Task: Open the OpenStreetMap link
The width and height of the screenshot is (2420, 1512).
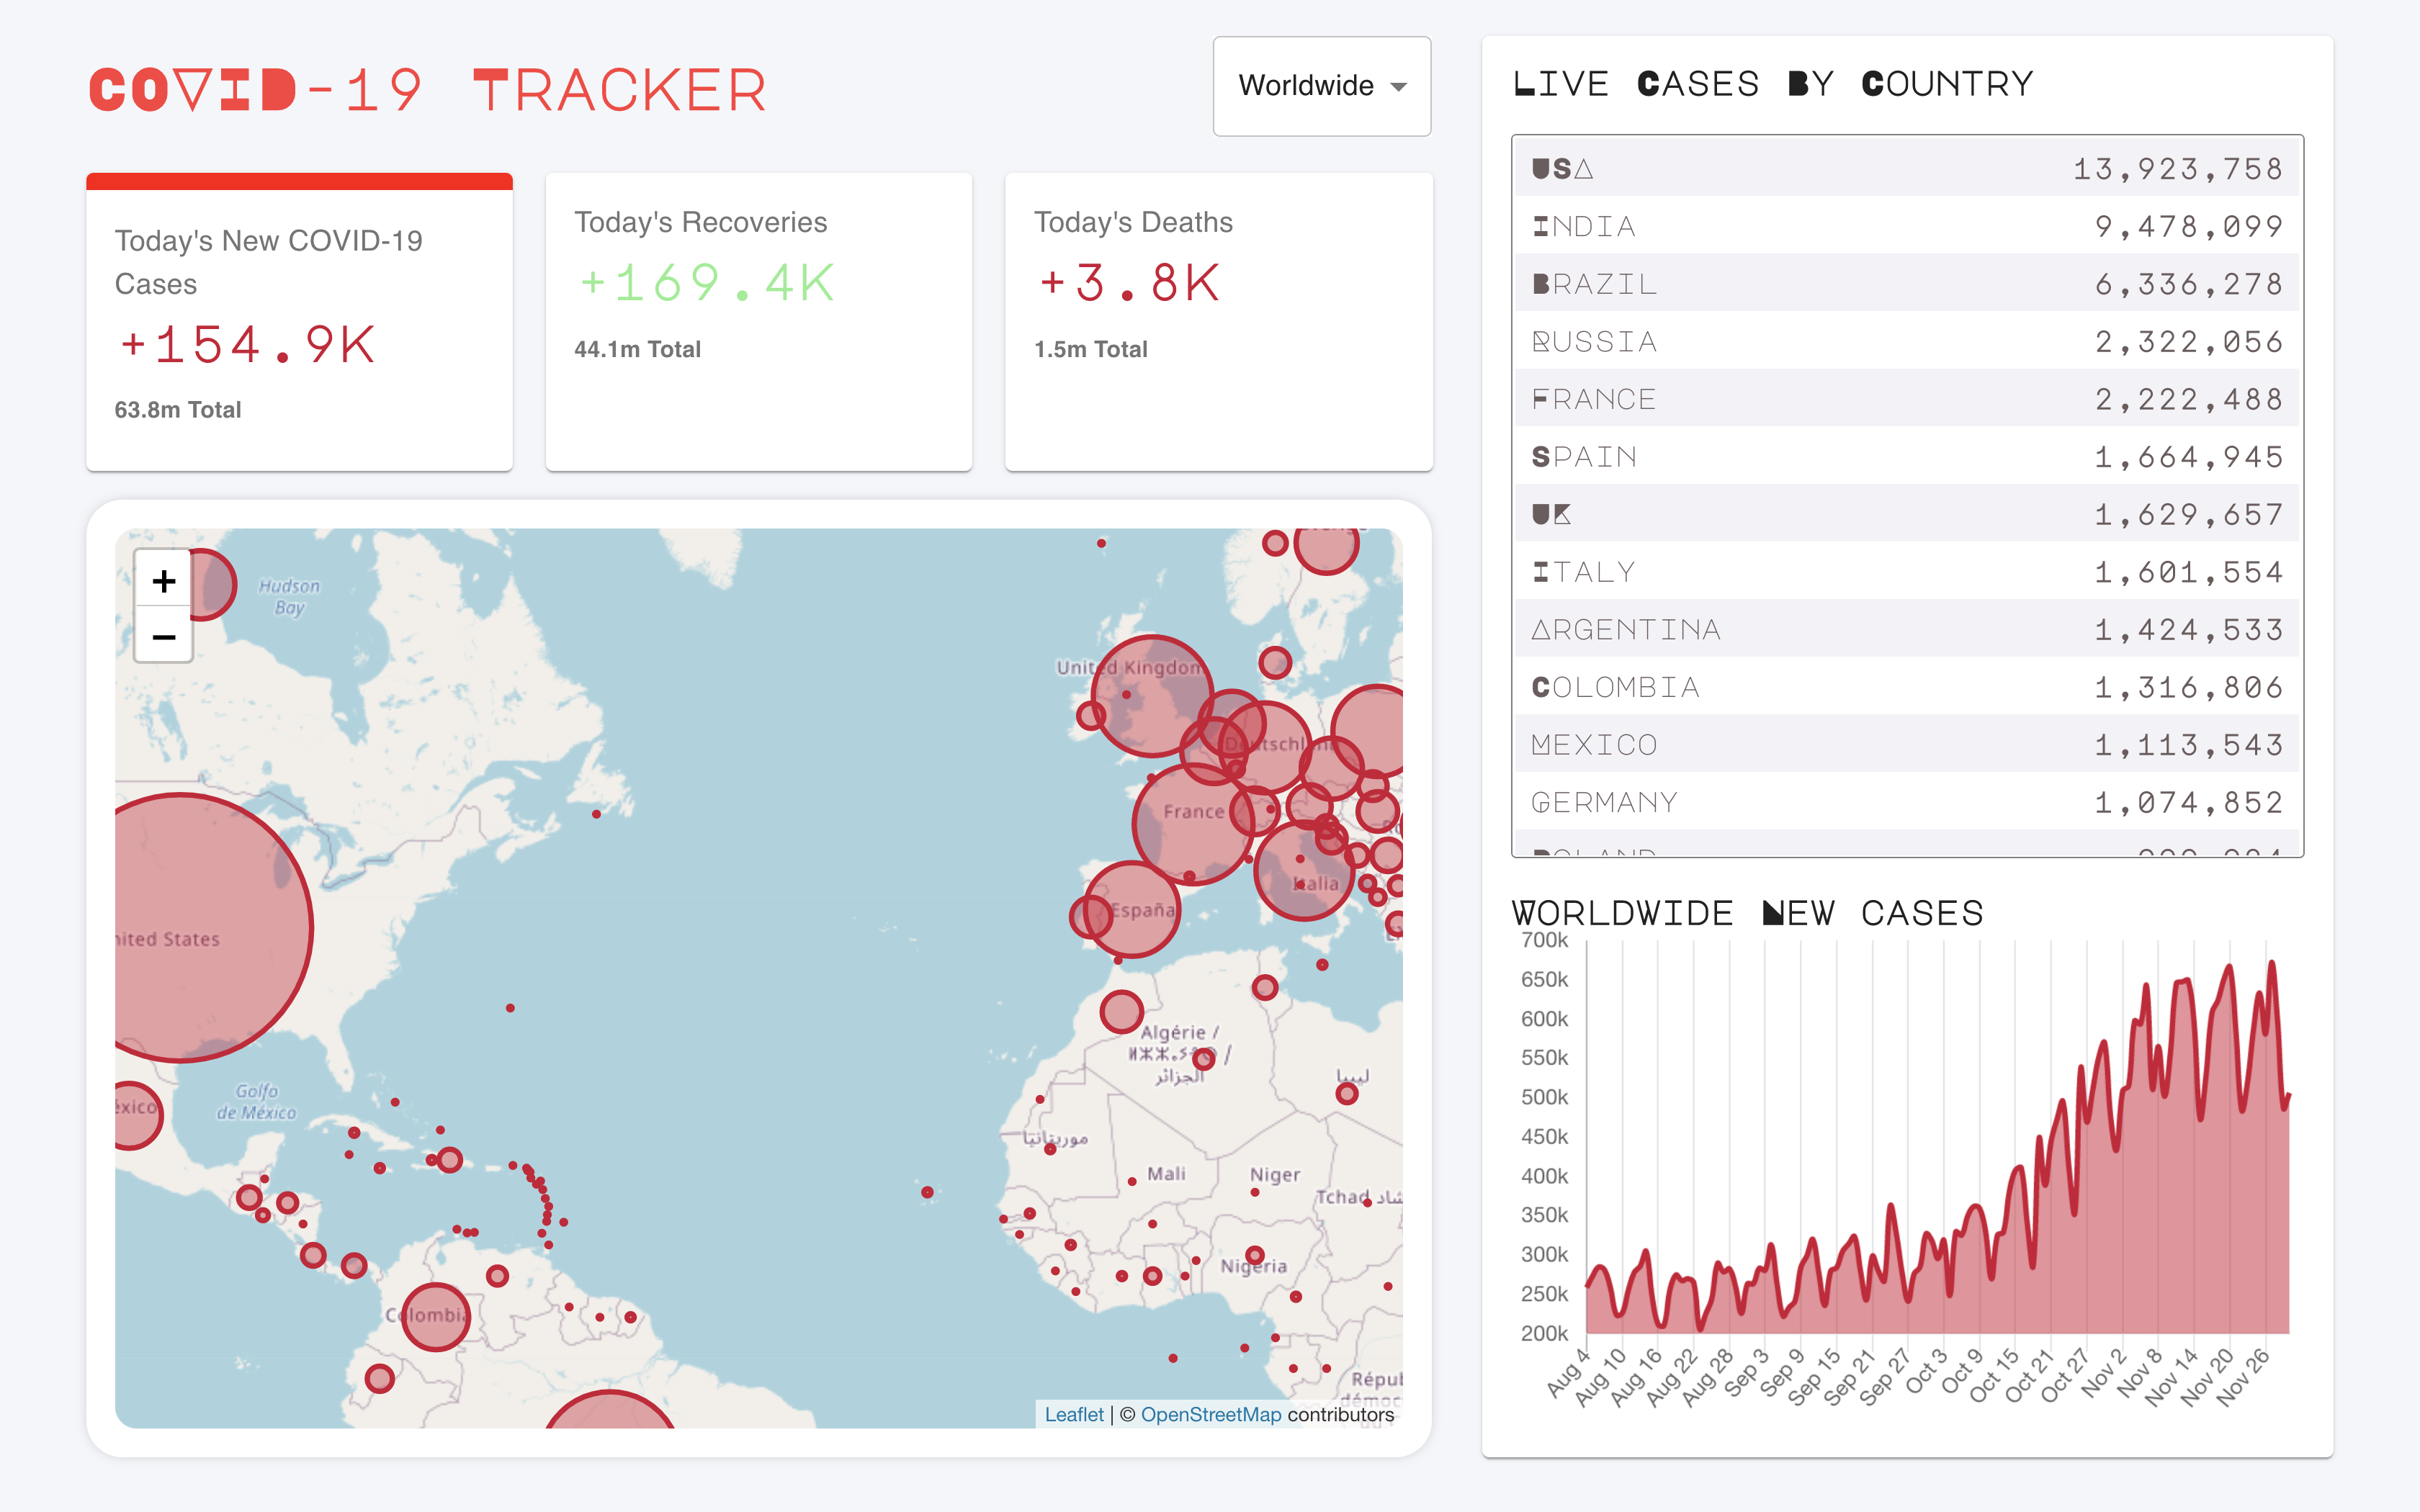Action: (x=1210, y=1414)
